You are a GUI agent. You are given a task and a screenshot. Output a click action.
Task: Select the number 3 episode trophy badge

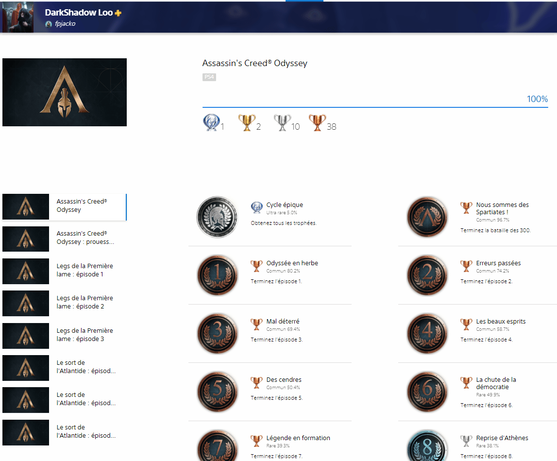(x=218, y=333)
